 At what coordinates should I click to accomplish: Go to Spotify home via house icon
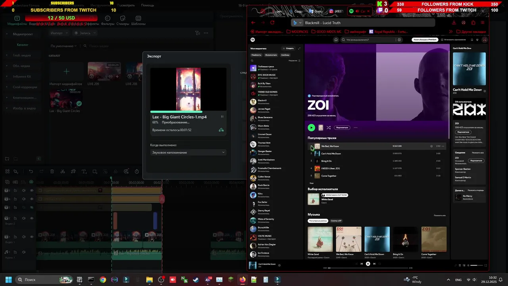pyautogui.click(x=336, y=40)
